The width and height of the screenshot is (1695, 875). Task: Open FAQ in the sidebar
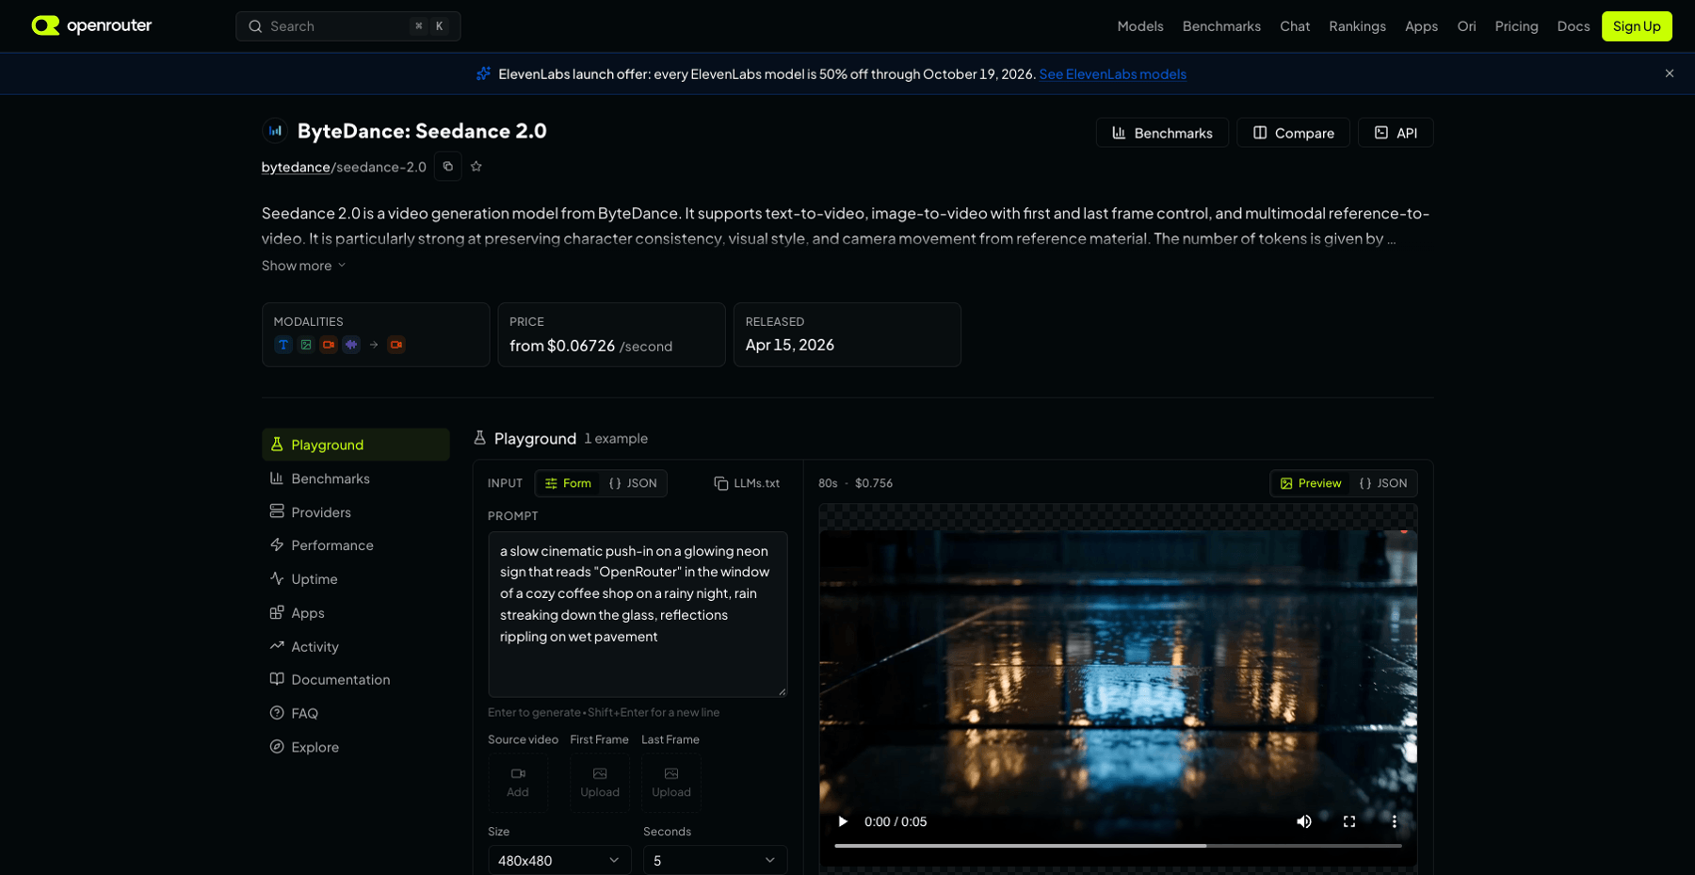(x=356, y=714)
